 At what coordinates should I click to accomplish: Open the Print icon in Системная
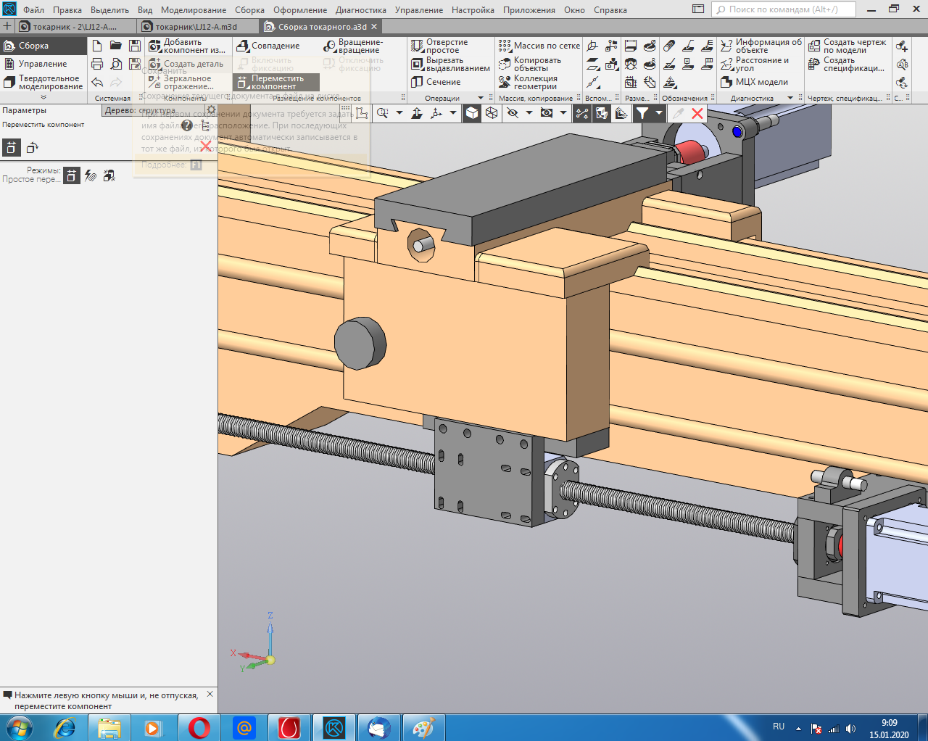(97, 64)
